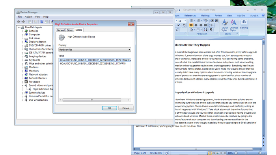Open the font size 11 dropdown in Word
Image resolution: width=276 pixels, height=155 pixels.
[x=185, y=21]
